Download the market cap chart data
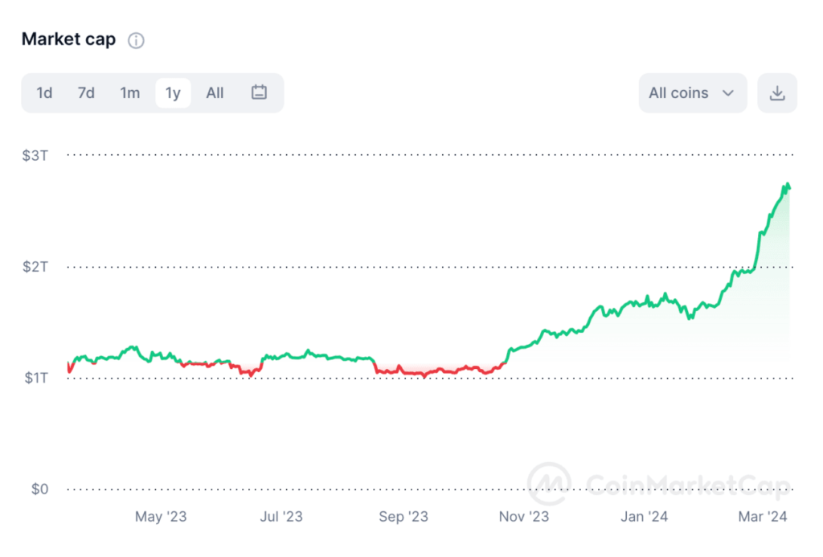 coord(776,93)
